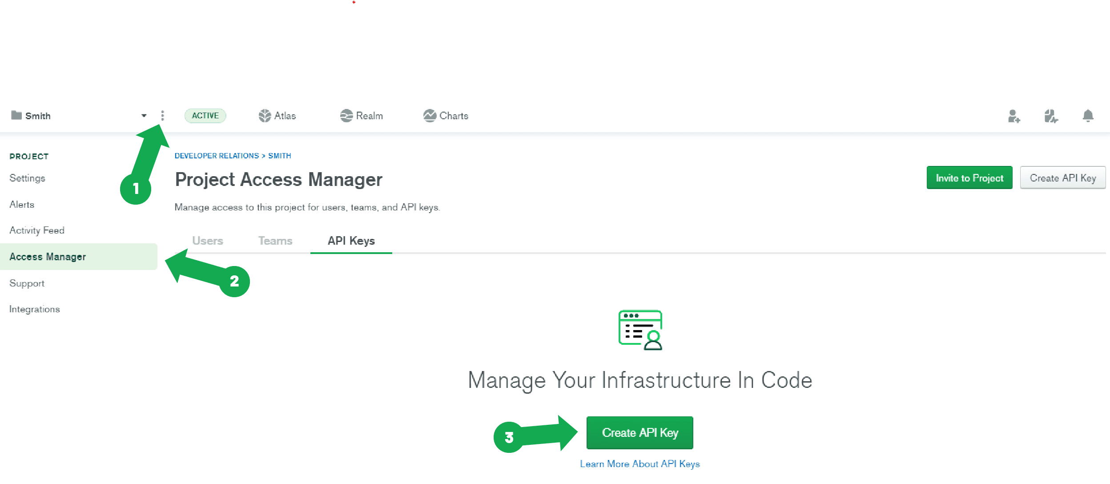This screenshot has height=484, width=1110.
Task: Open the project activity chart icon
Action: pyautogui.click(x=1050, y=117)
